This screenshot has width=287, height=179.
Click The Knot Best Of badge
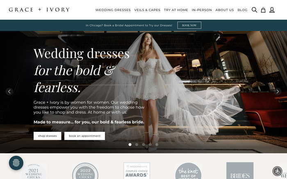188,171
